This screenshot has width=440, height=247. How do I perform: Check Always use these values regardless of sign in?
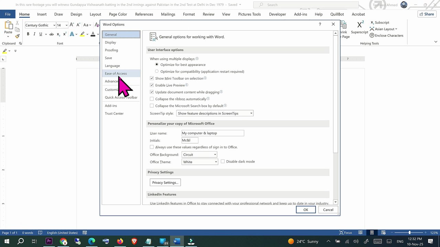(x=152, y=147)
